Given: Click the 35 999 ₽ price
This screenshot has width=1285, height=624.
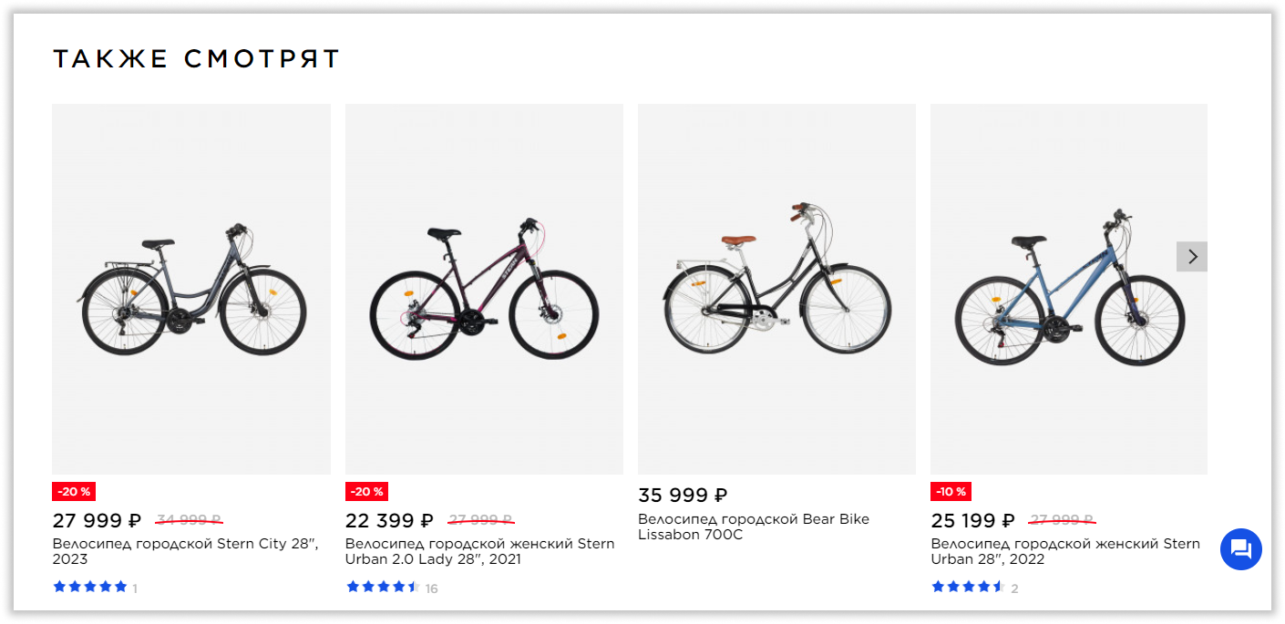Looking at the screenshot, I should coord(683,496).
